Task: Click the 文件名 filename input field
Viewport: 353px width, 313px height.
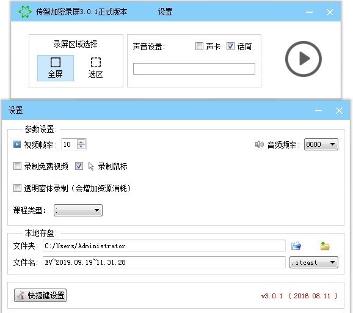Action: [x=164, y=262]
